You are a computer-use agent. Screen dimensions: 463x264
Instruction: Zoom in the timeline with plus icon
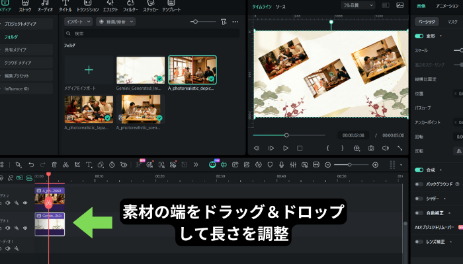coord(375,165)
